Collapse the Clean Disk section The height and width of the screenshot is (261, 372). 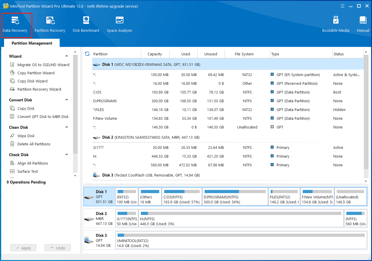pos(67,127)
